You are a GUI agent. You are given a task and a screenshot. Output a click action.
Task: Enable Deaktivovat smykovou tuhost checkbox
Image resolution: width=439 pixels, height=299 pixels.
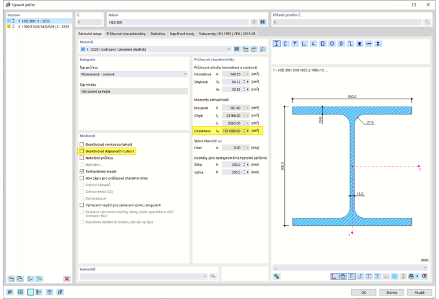82,145
